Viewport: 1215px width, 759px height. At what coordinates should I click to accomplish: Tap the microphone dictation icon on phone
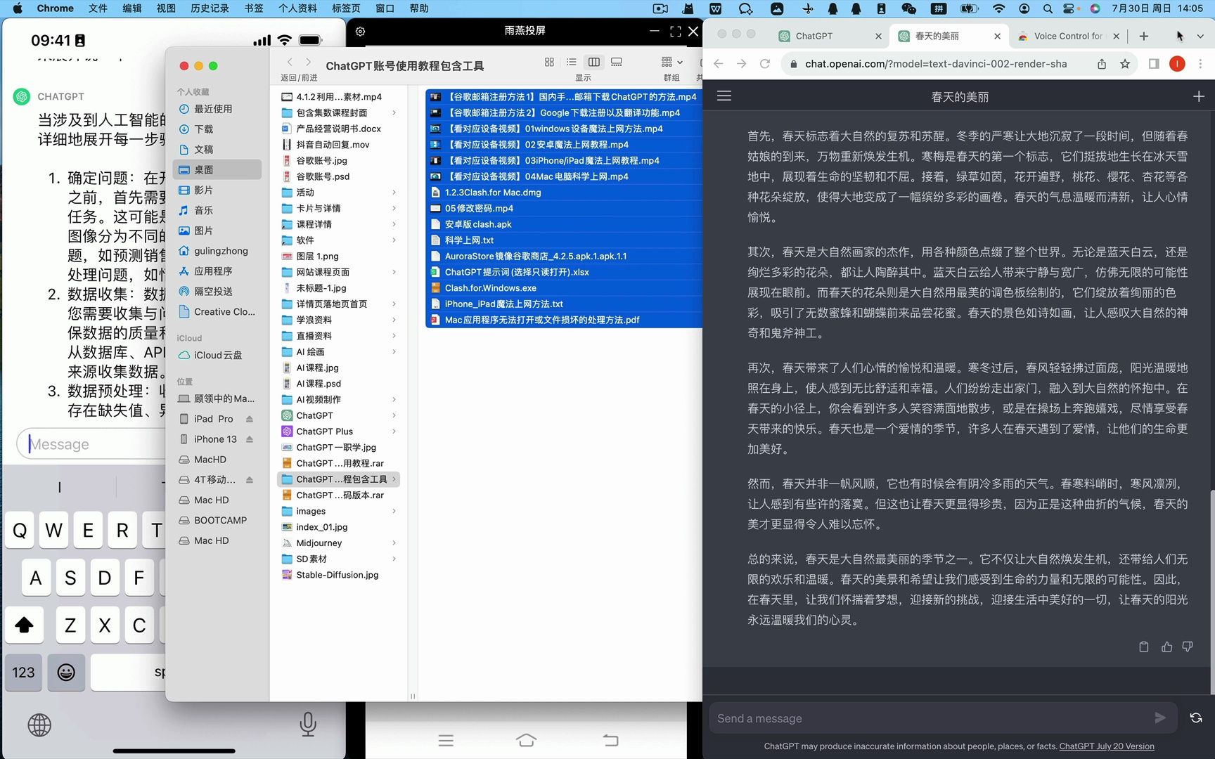(308, 724)
